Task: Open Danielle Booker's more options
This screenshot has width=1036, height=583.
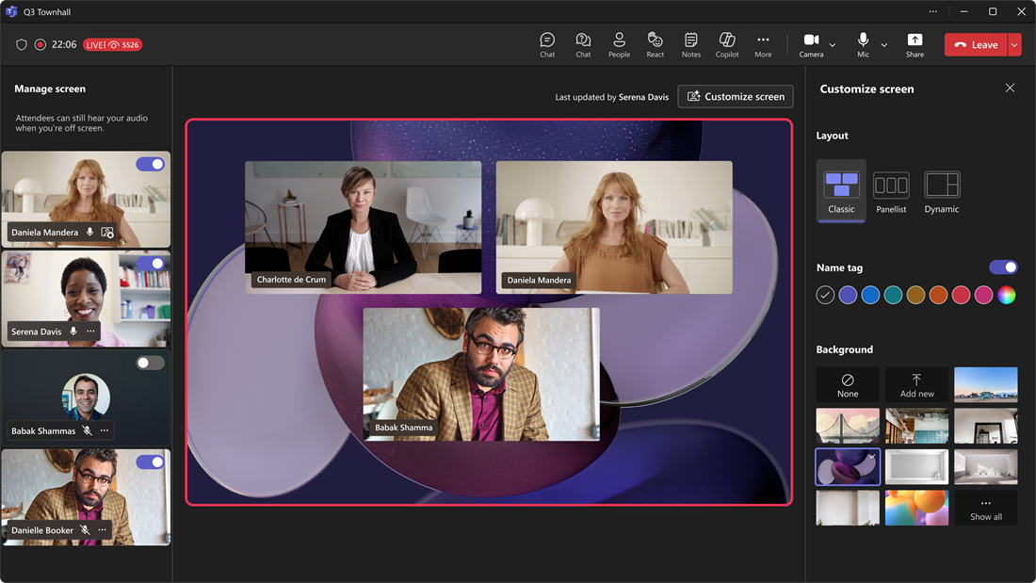Action: coord(102,529)
